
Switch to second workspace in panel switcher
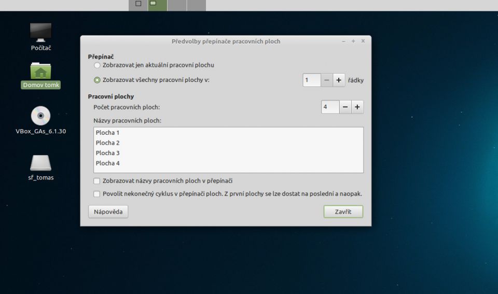[158, 5]
